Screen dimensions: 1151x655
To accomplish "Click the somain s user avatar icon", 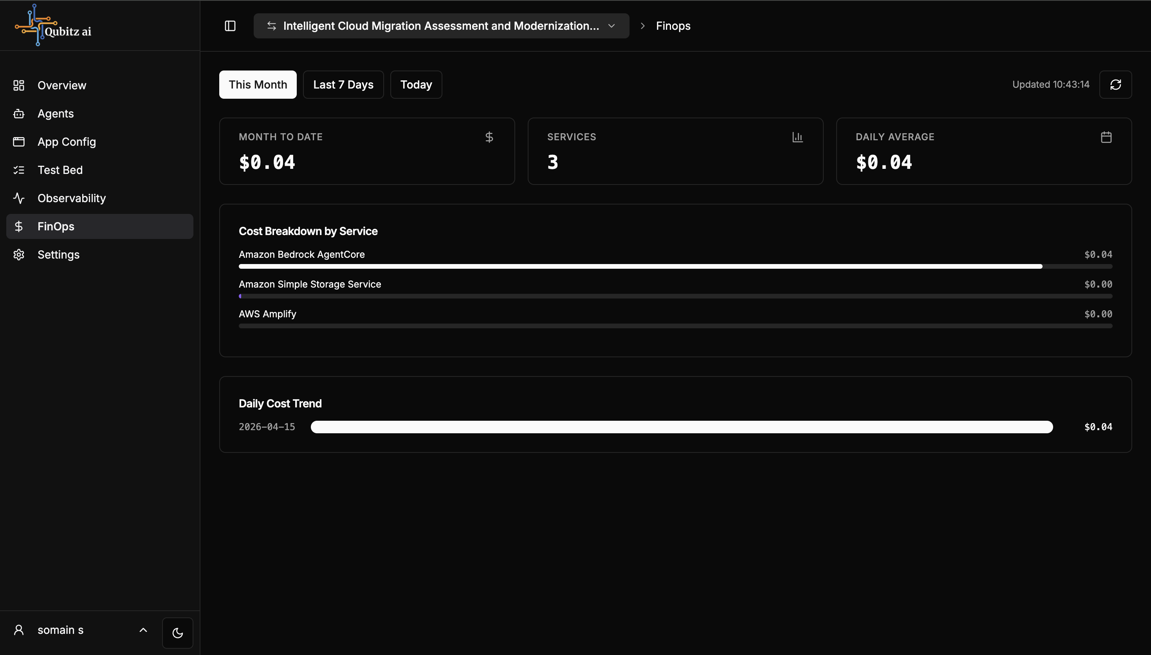I will (x=19, y=630).
